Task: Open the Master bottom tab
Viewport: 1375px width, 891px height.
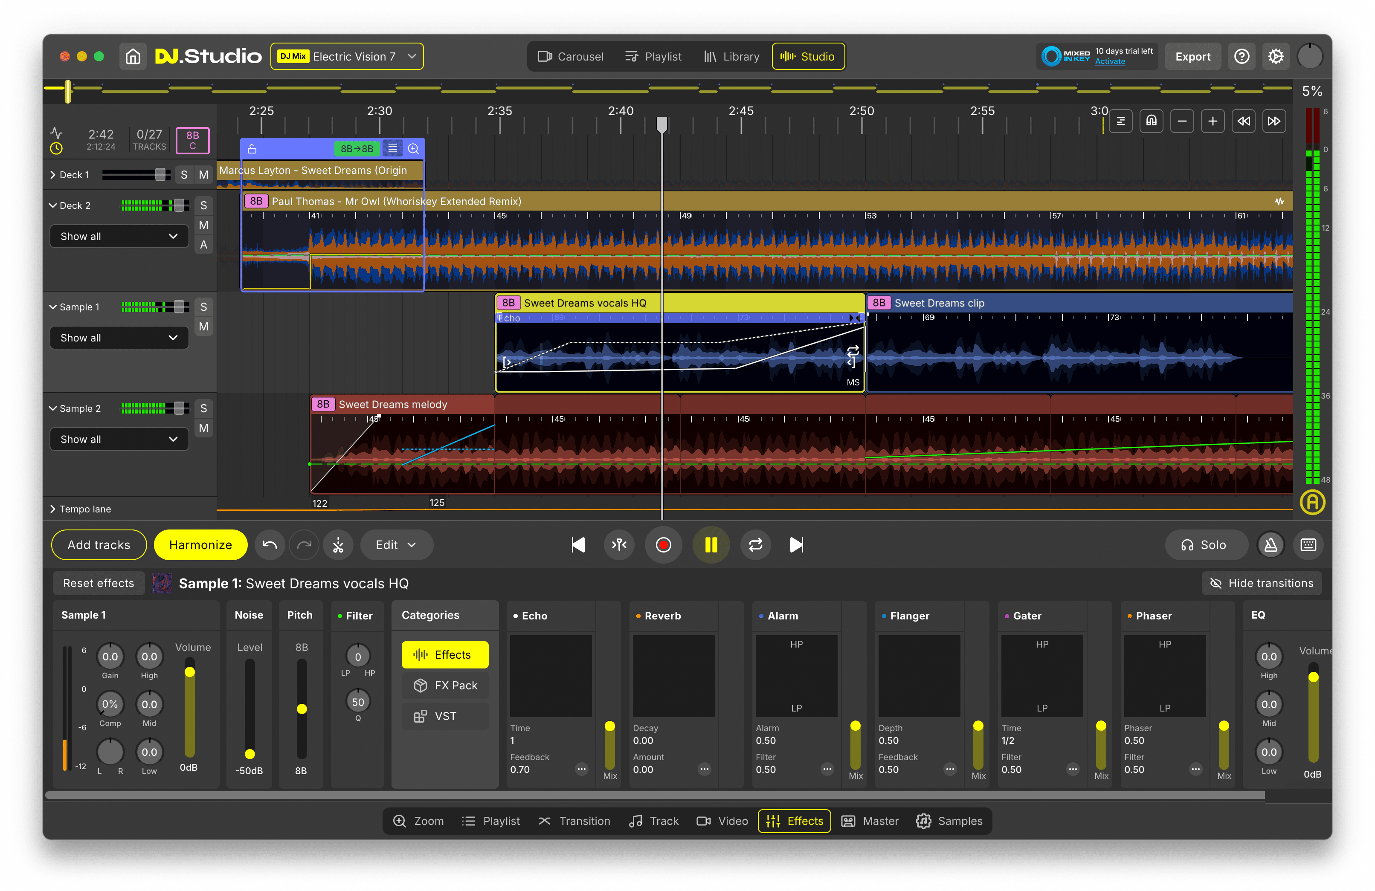Action: click(x=870, y=821)
